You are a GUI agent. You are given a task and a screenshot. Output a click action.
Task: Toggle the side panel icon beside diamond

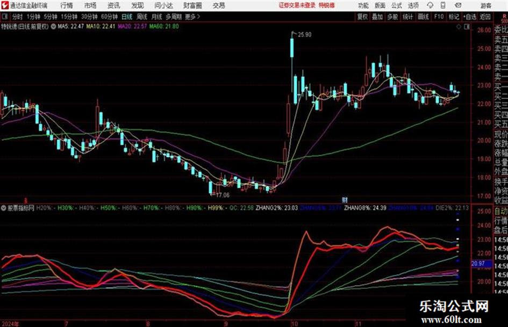(467, 27)
